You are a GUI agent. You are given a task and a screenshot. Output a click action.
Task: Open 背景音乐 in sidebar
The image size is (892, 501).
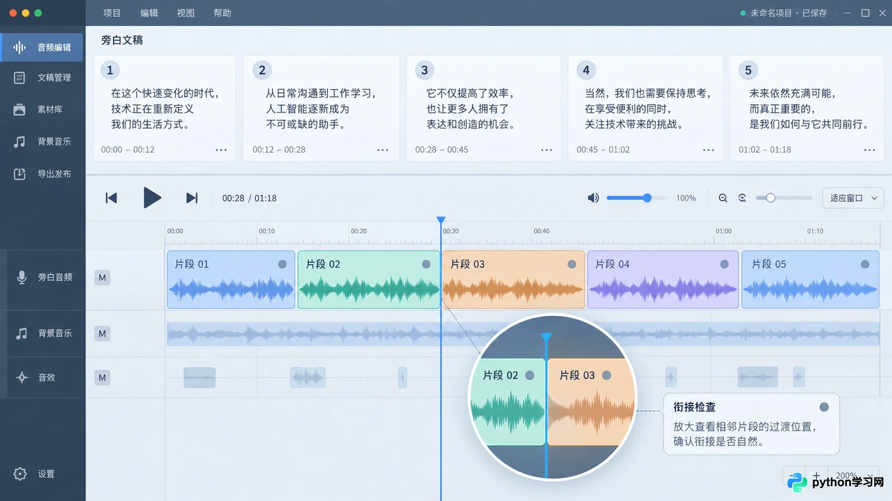pyautogui.click(x=42, y=142)
